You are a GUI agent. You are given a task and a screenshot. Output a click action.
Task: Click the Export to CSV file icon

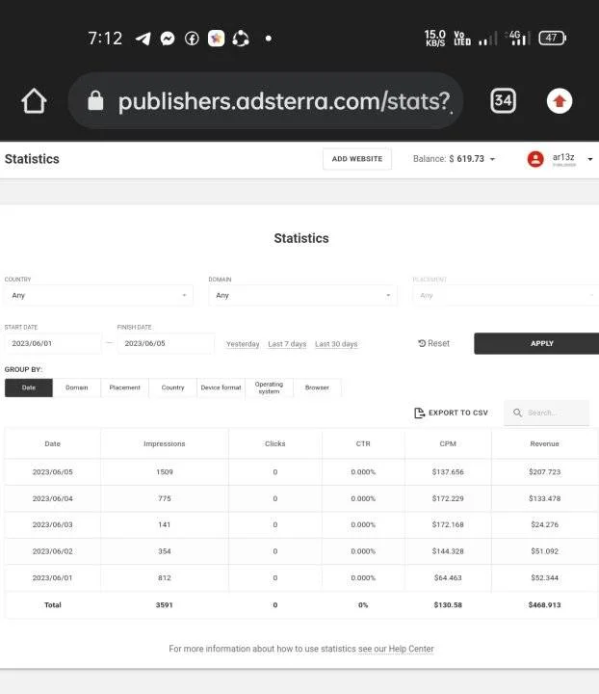419,413
